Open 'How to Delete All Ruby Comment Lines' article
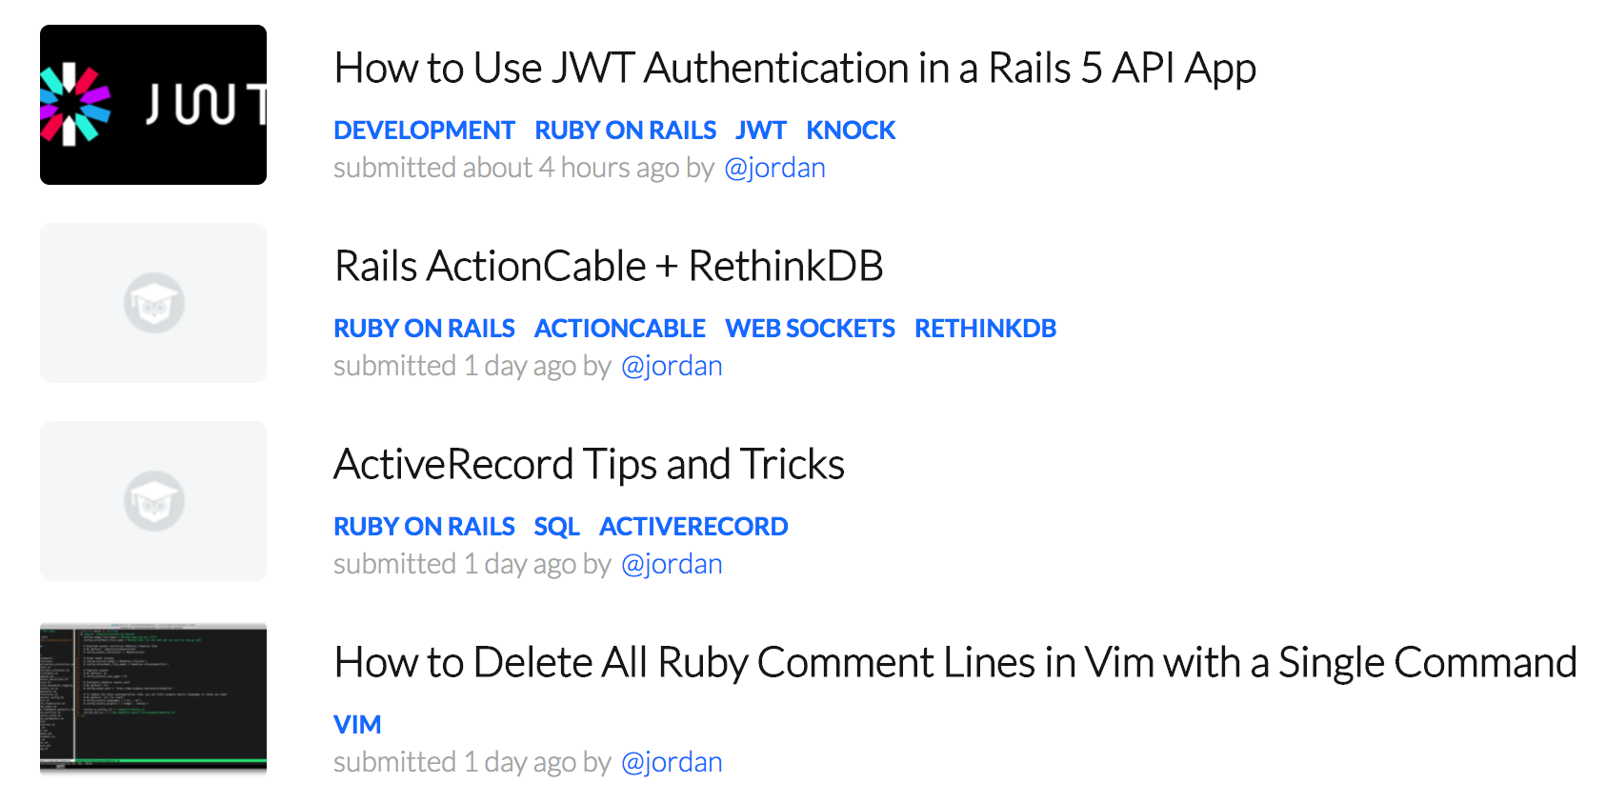 [955, 663]
